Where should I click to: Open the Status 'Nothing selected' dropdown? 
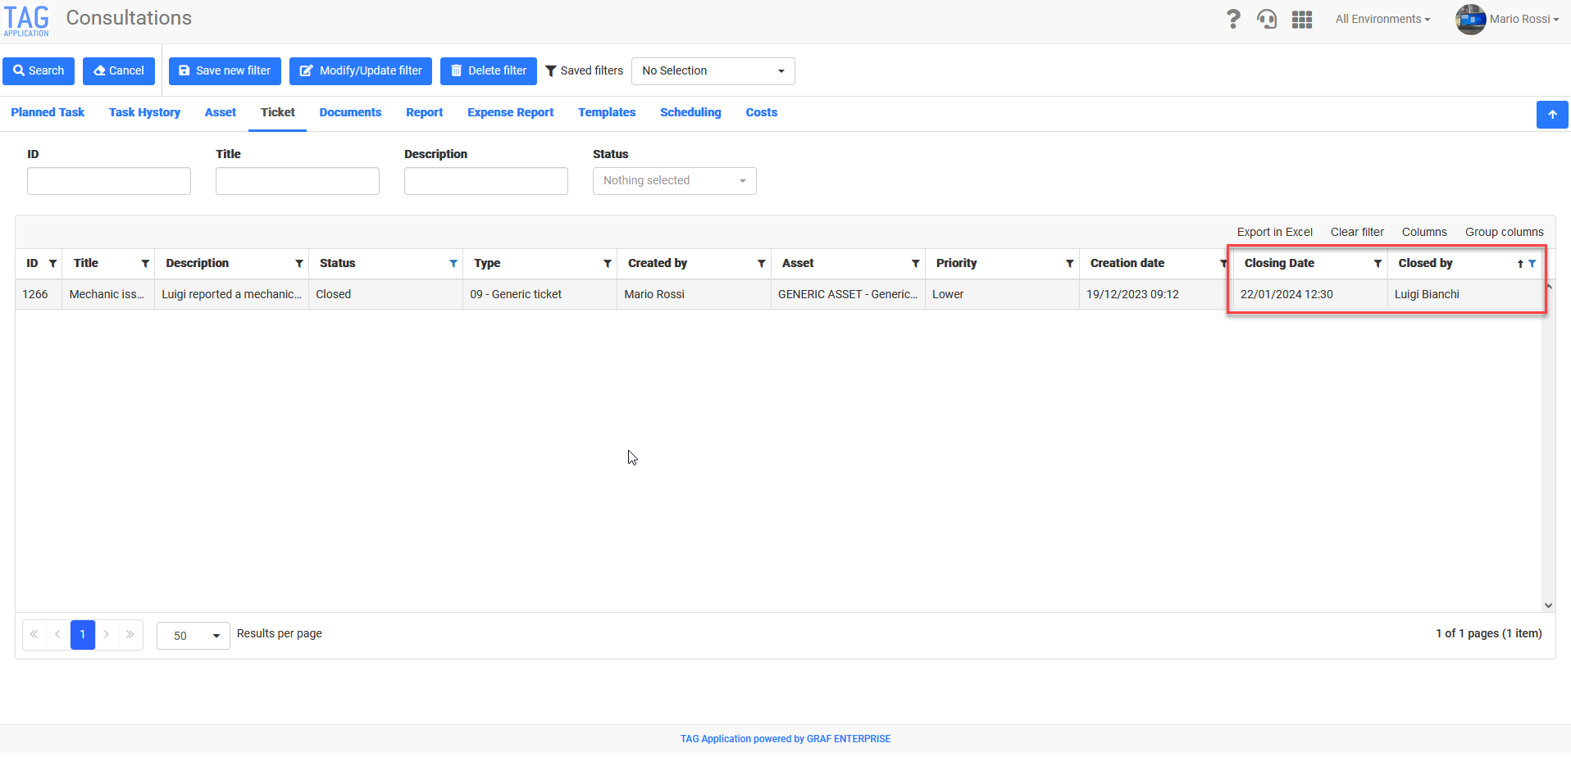(x=674, y=181)
